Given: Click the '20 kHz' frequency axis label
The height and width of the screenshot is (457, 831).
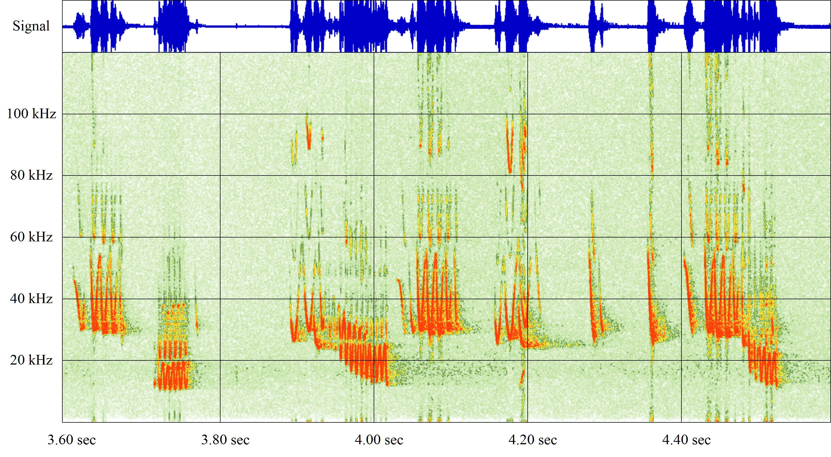Looking at the screenshot, I should (x=31, y=360).
